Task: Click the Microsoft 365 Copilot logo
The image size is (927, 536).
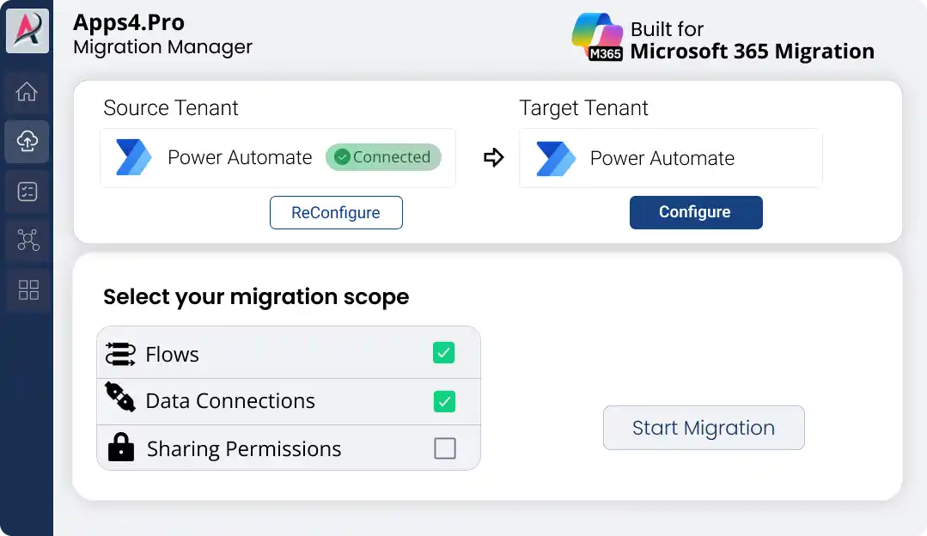Action: point(597,37)
